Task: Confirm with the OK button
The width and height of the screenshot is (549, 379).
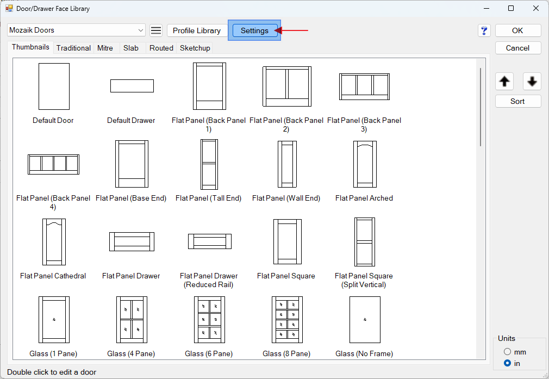Action: point(517,30)
